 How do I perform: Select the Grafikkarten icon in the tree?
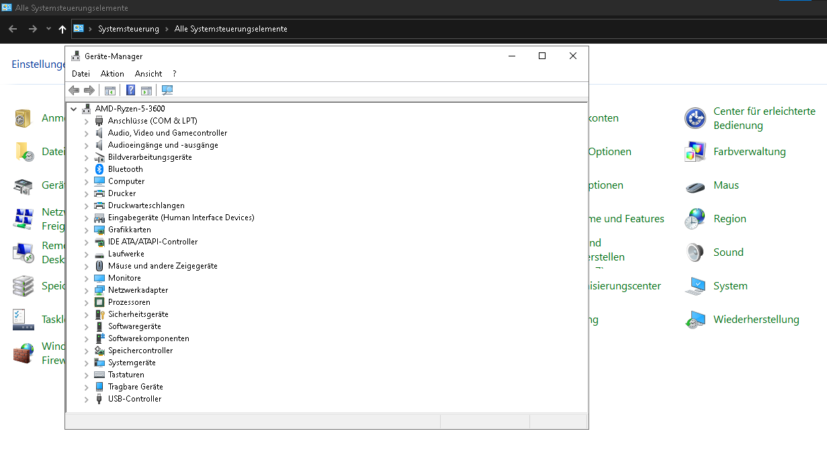[x=99, y=230]
